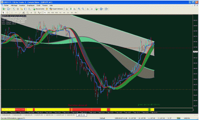Select the text label T tool
The width and height of the screenshot is (199, 120).
pyautogui.click(x=35, y=12)
